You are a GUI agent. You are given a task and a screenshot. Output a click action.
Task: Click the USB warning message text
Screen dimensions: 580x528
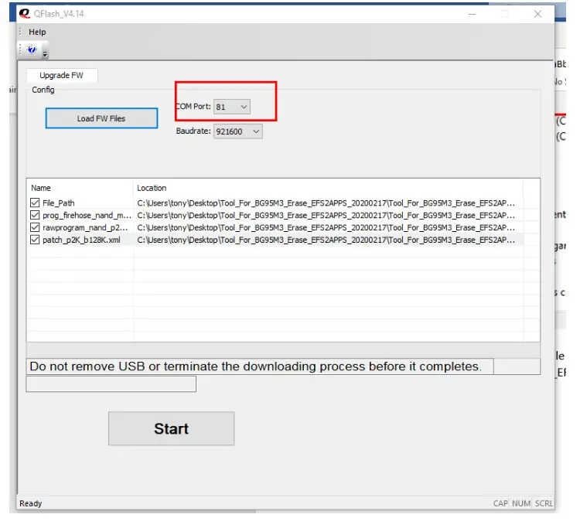click(x=256, y=366)
